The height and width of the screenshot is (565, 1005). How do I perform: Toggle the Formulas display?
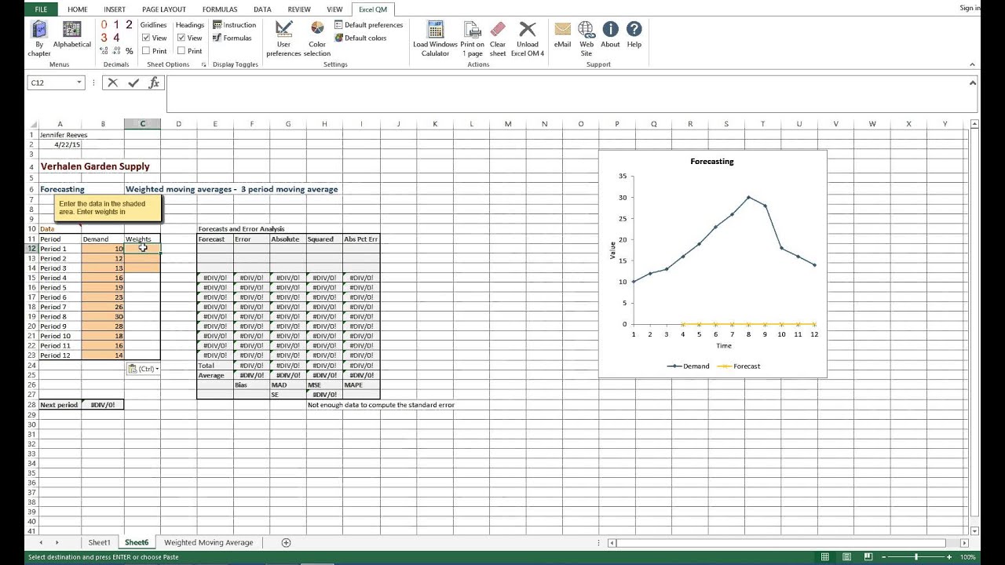coord(232,38)
